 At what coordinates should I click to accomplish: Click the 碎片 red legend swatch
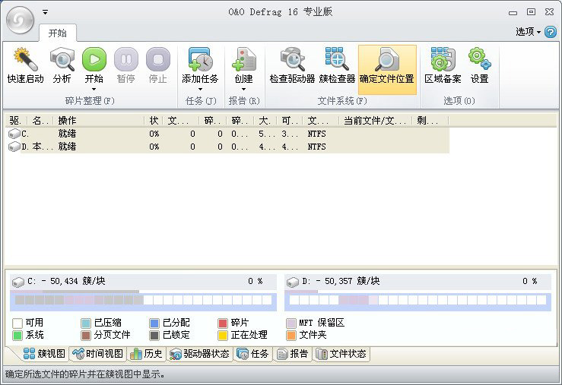tap(223, 323)
